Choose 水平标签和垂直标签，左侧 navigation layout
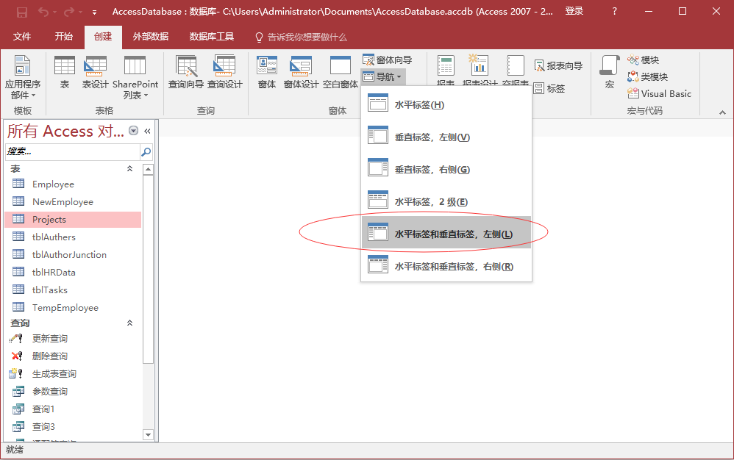 click(x=446, y=234)
